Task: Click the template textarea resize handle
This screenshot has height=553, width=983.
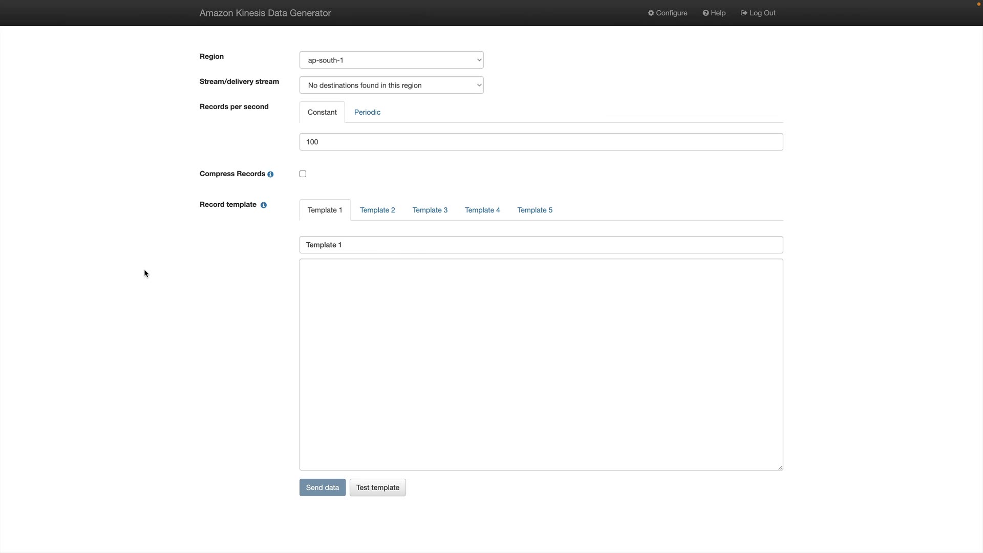Action: tap(780, 467)
